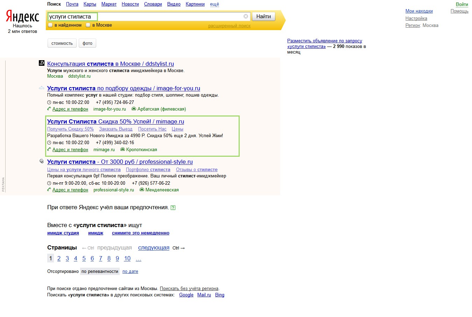This screenshot has height=317, width=472.
Task: Click "Адрес и телефон" for mimage.ru
Action: (70, 150)
